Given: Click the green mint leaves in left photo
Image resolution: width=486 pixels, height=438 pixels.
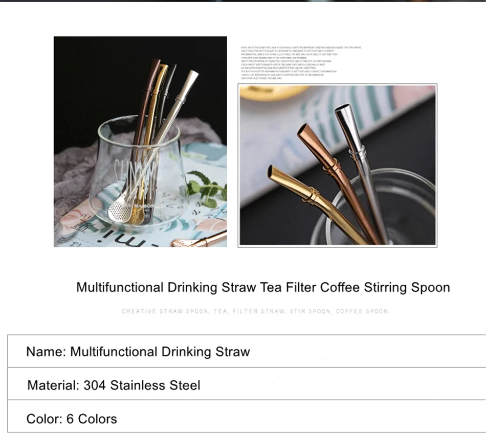Looking at the screenshot, I should pyautogui.click(x=207, y=189).
